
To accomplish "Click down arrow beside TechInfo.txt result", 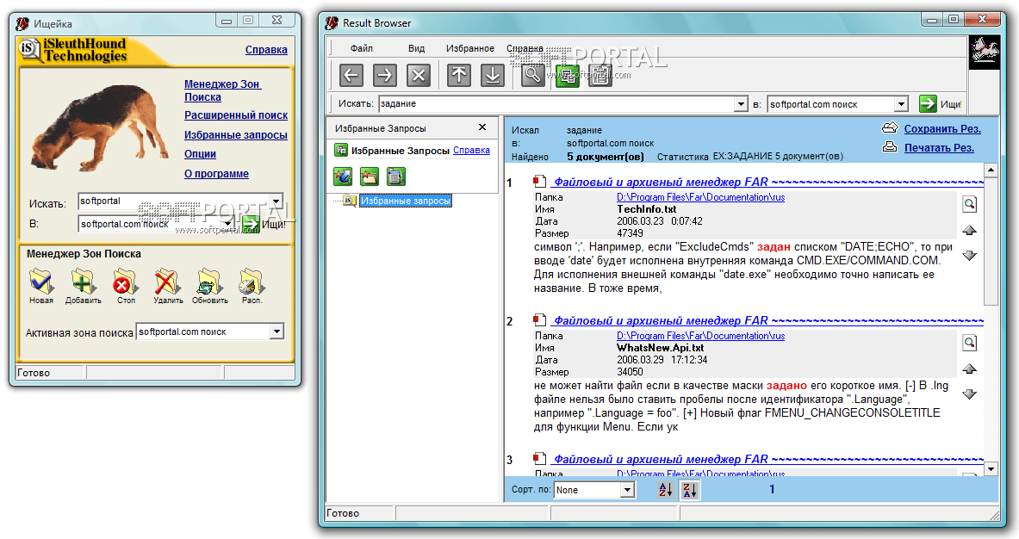I will click(970, 255).
